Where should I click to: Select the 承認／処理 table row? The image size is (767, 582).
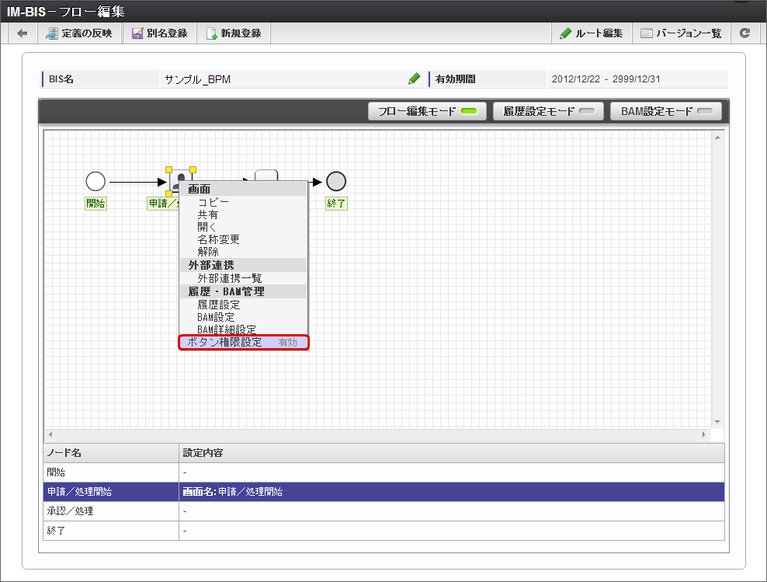pos(383,511)
